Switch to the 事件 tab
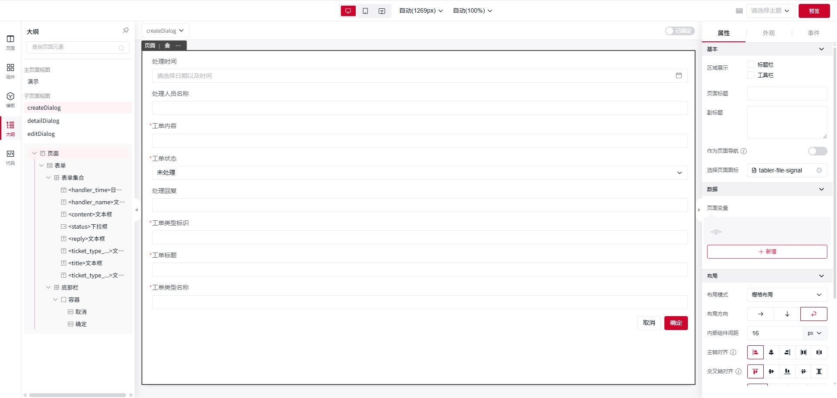Viewport: 837px width, 398px height. [x=813, y=33]
